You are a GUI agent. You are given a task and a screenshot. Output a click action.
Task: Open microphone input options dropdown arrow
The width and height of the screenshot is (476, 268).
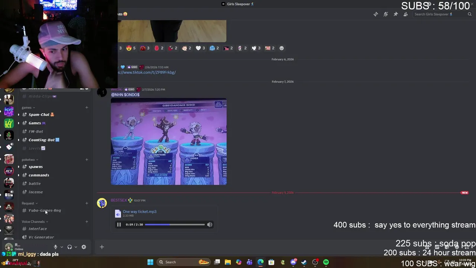(61, 247)
